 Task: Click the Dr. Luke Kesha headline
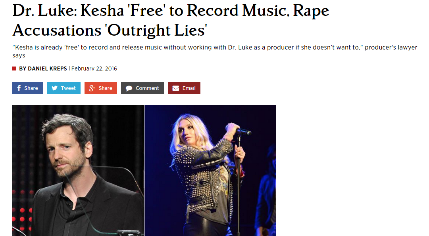(x=171, y=20)
